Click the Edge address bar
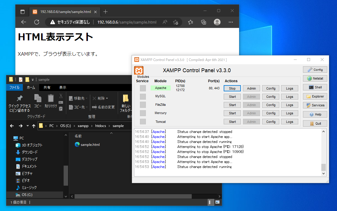Viewport: 337px width, 211px height. [127, 22]
